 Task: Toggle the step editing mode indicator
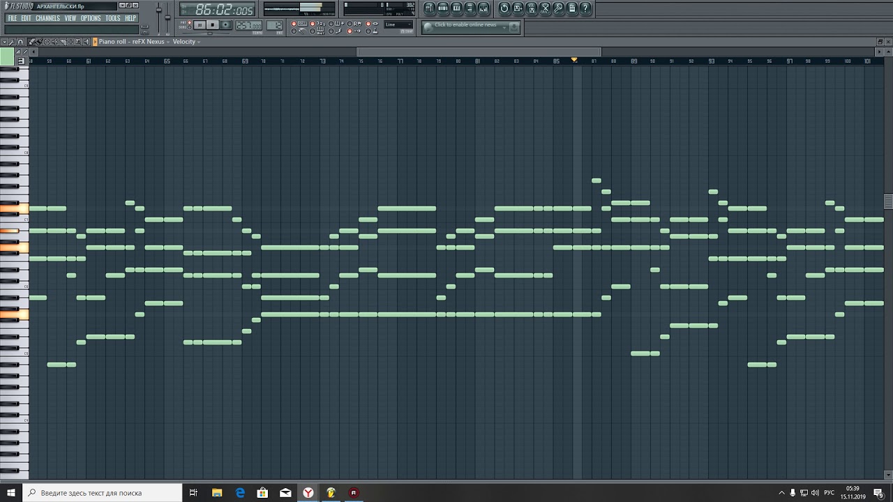331,31
